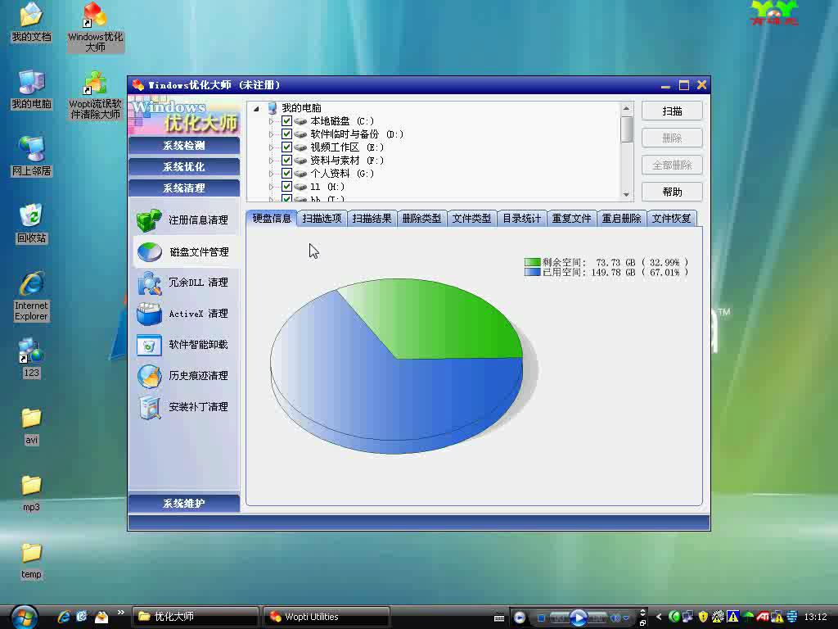The width and height of the screenshot is (838, 629).
Task: Open the 文件恢复 tab
Action: coord(671,218)
